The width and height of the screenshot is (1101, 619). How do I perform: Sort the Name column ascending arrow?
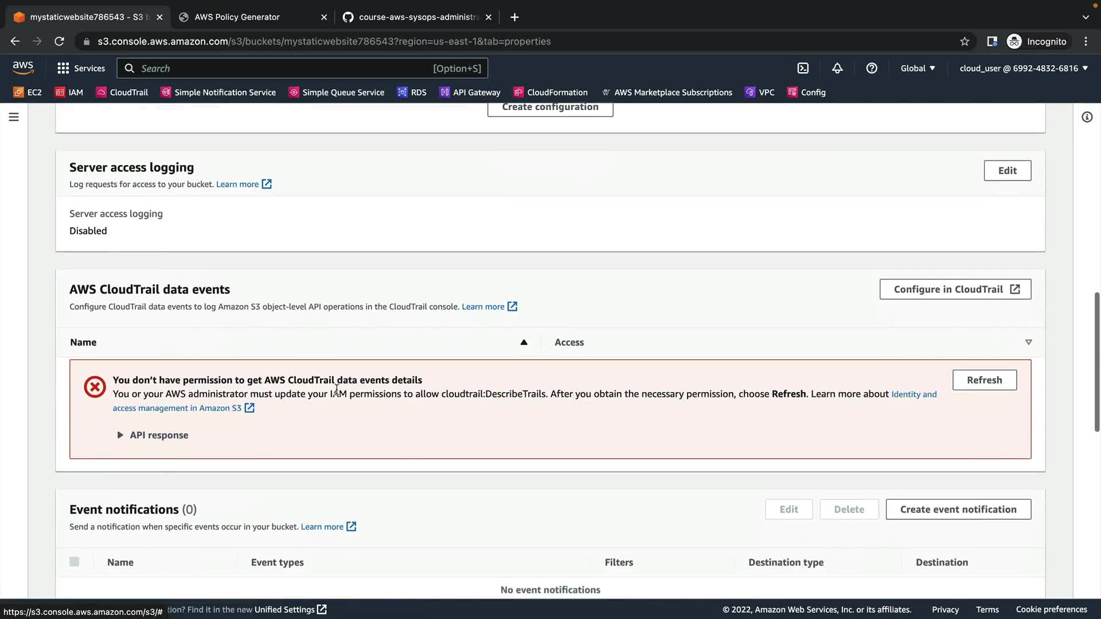pyautogui.click(x=524, y=342)
